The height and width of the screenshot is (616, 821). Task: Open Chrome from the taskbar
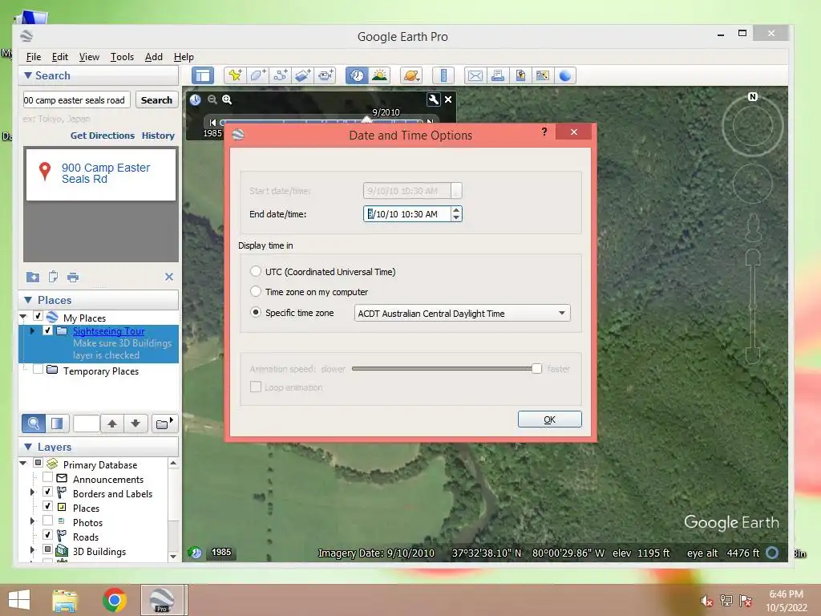[115, 600]
